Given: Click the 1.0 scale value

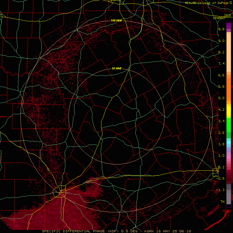Looking at the screenshot, I should [221, 156].
